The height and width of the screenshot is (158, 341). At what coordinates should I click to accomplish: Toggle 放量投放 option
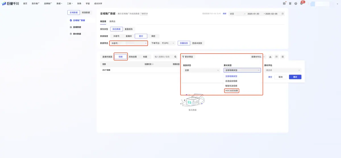[x=184, y=43]
